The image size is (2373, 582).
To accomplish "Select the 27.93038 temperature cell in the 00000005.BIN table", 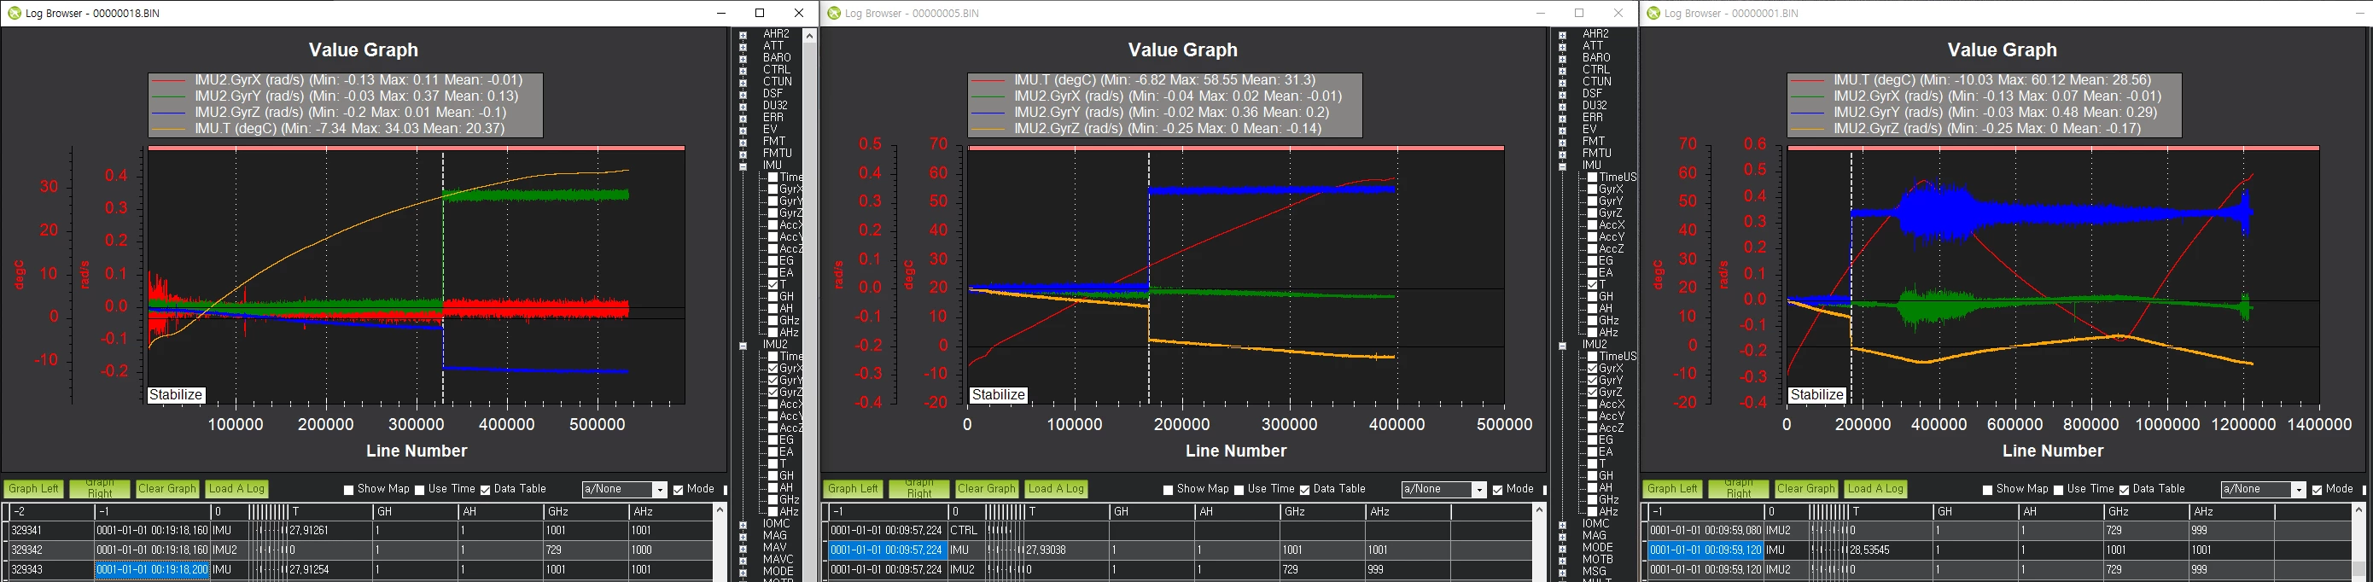I will click(1068, 550).
